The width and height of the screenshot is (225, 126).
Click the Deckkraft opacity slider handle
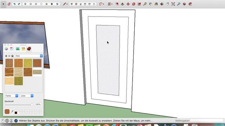(x=32, y=105)
